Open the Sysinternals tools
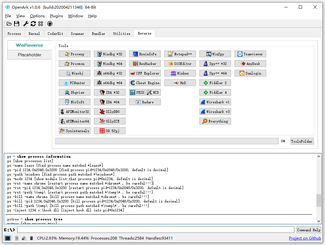 (74, 131)
